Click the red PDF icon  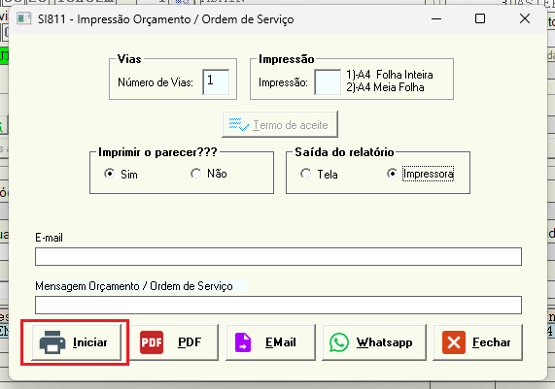[152, 342]
